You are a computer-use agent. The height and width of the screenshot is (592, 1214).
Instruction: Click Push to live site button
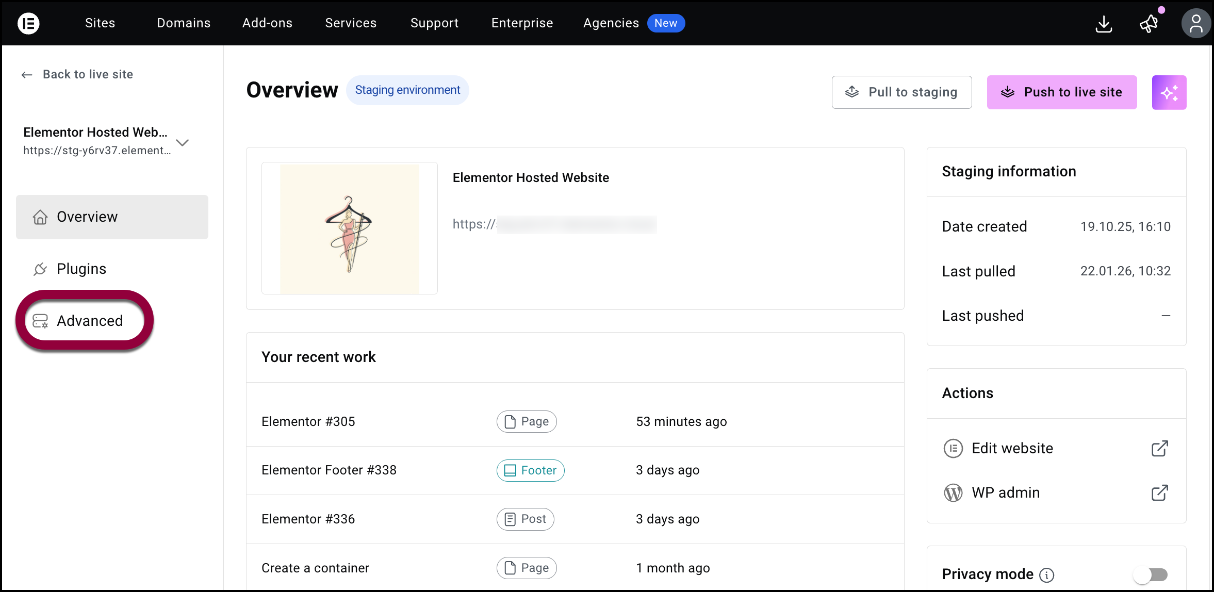[x=1061, y=92]
